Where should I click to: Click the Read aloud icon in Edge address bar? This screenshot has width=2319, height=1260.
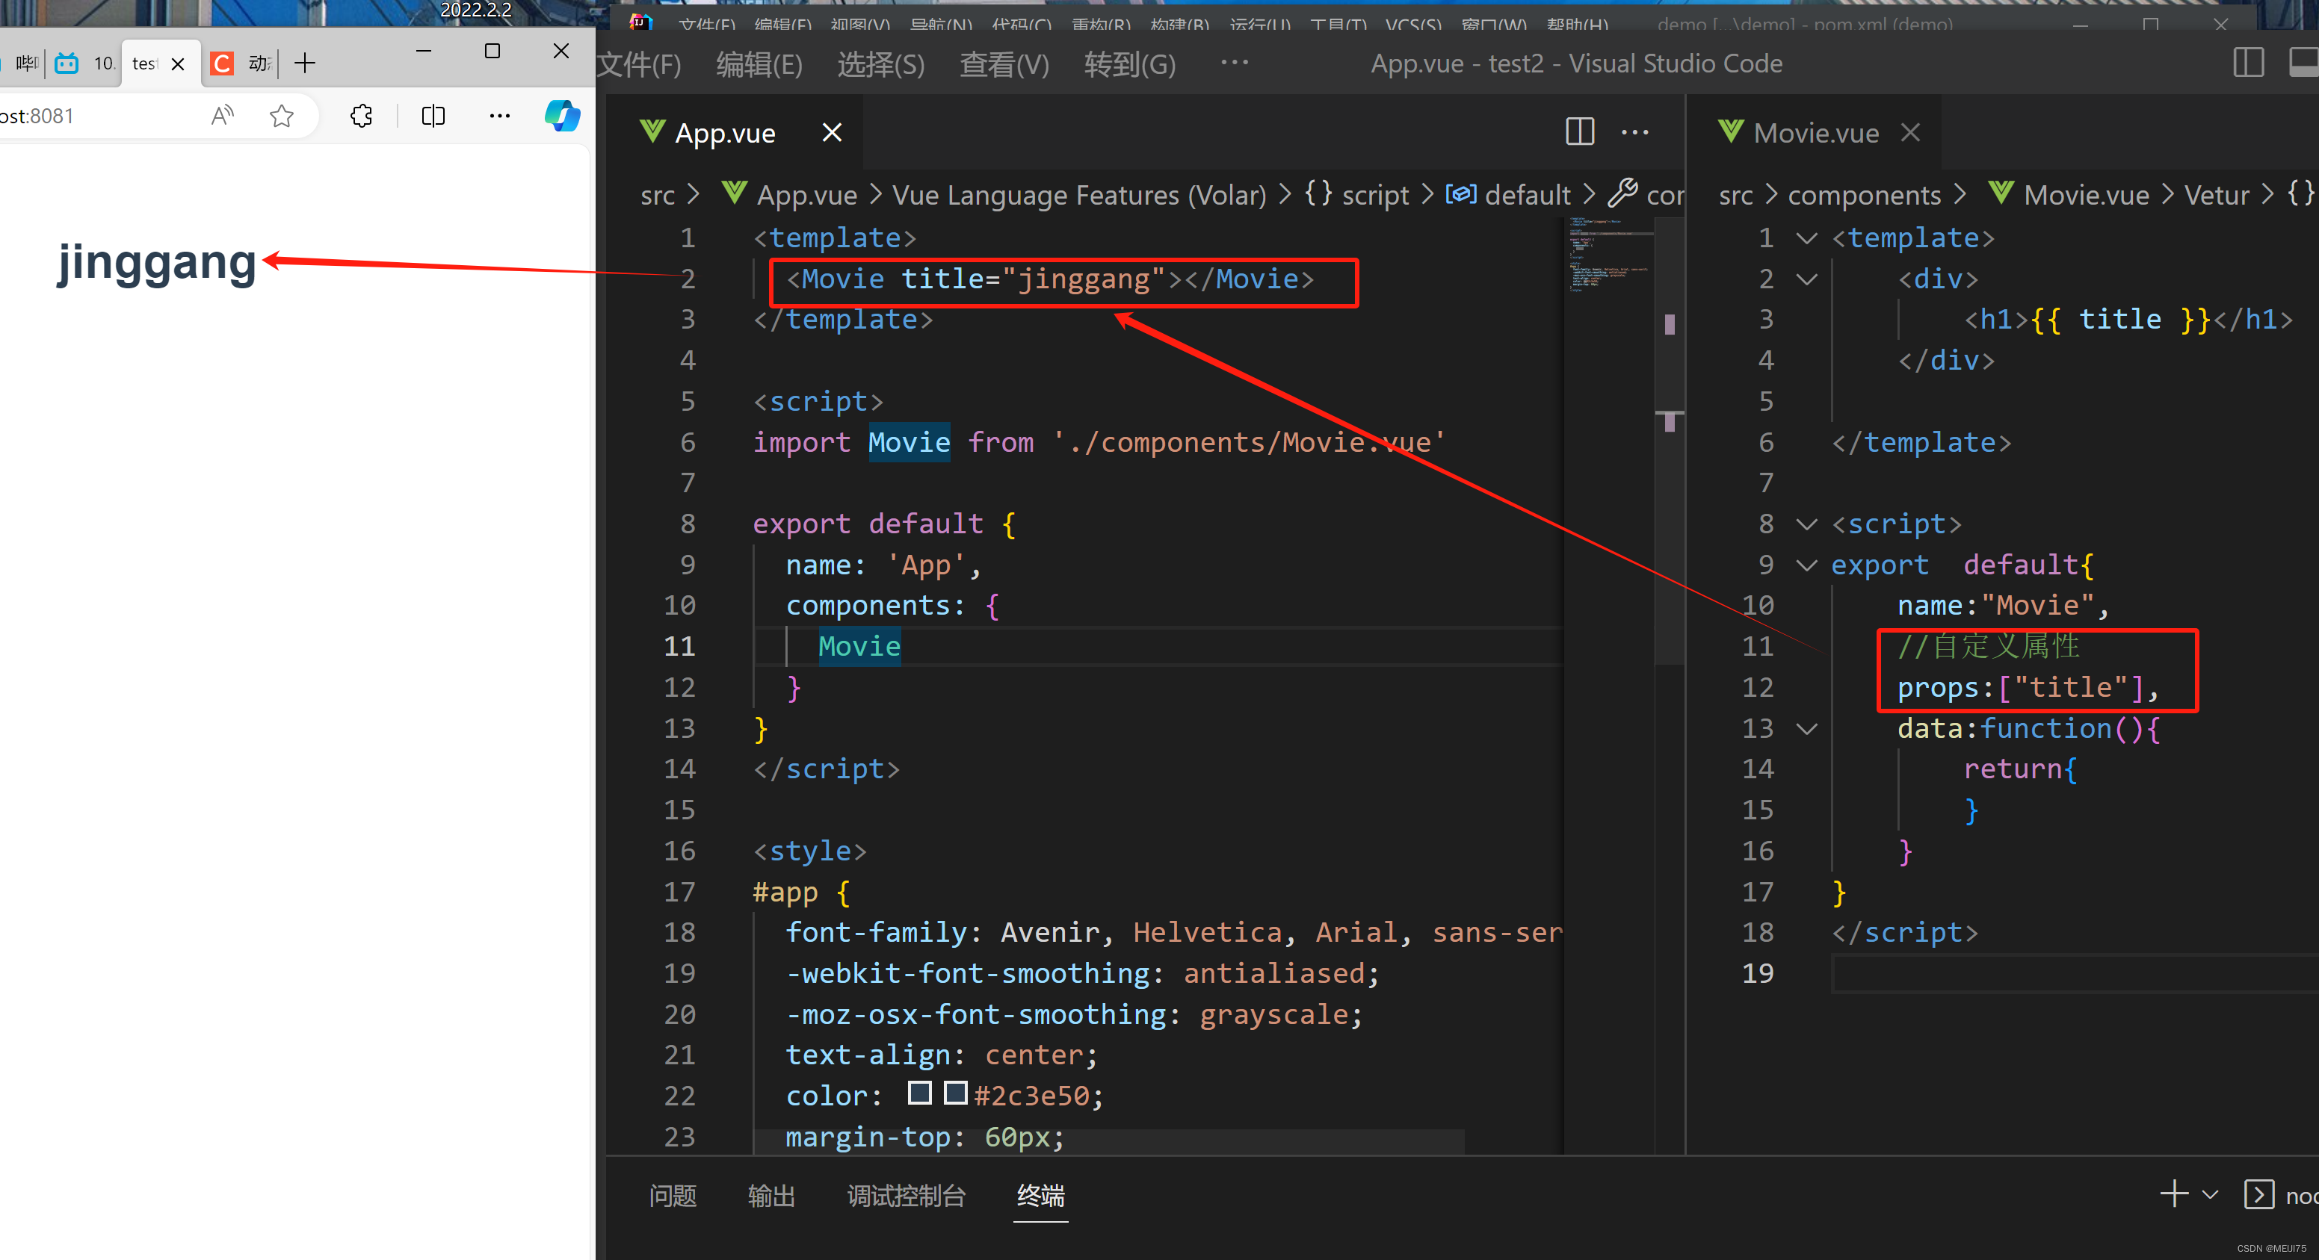(x=223, y=115)
